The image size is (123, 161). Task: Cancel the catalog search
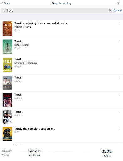click(x=117, y=10)
